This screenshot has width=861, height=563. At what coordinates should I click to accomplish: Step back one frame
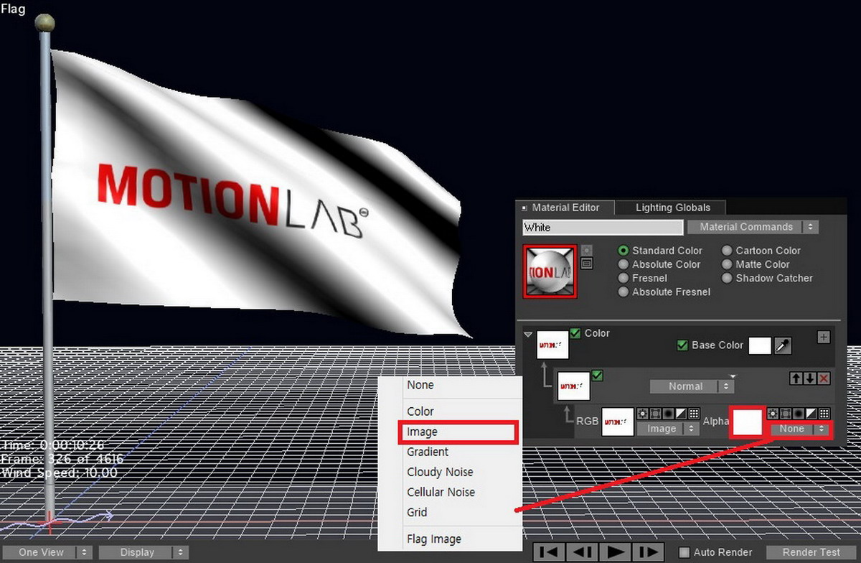[580, 552]
